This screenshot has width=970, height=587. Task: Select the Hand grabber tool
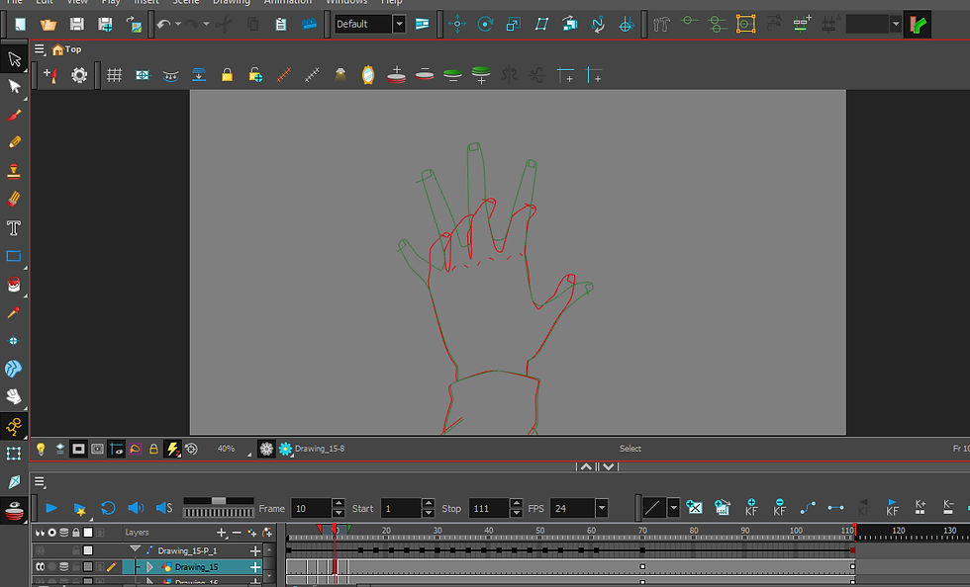click(14, 396)
